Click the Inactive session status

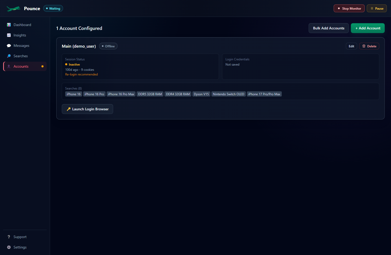[x=72, y=65]
